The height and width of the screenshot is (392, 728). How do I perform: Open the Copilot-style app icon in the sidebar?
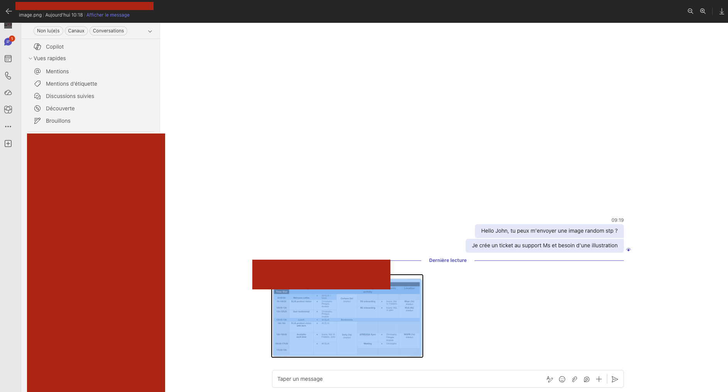tap(8, 110)
